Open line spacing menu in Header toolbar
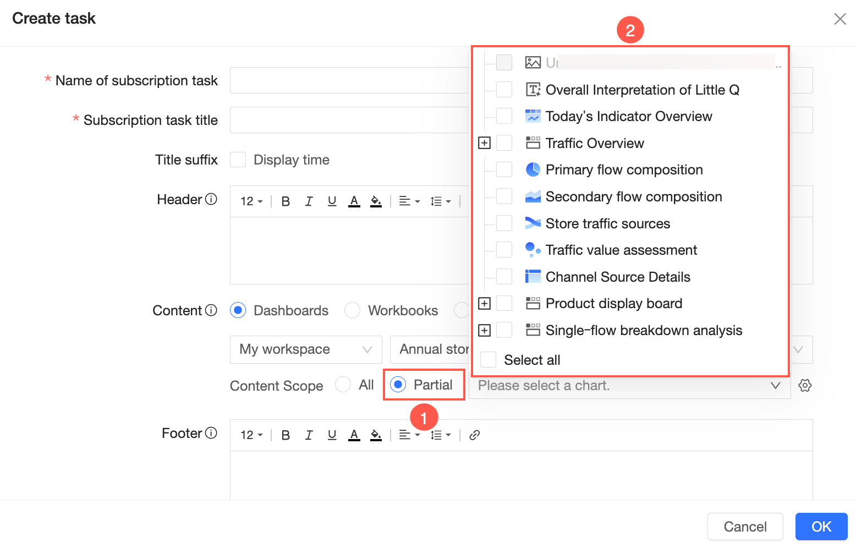Screen dimensions: 856x548 click(x=441, y=201)
